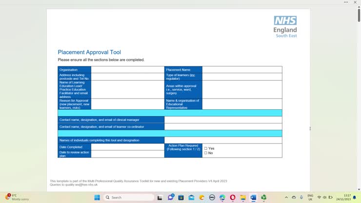Viewport: 361px width, 203px height.
Task: Open the green recycle-style taskbar app
Action: click(263, 198)
